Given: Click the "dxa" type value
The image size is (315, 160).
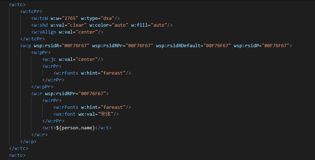Looking at the screenshot, I should [107, 18].
